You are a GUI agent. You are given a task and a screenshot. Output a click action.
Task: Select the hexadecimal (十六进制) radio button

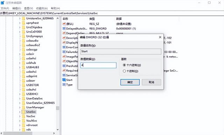click(124, 65)
